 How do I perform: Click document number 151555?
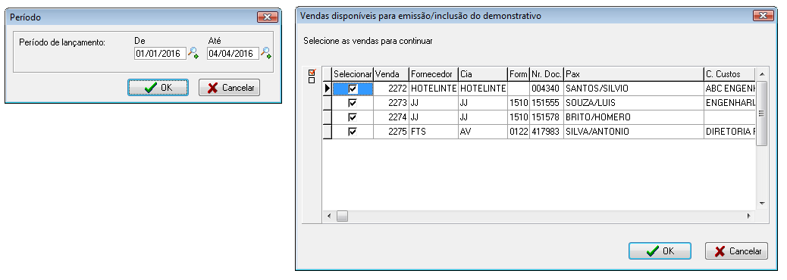[x=546, y=103]
